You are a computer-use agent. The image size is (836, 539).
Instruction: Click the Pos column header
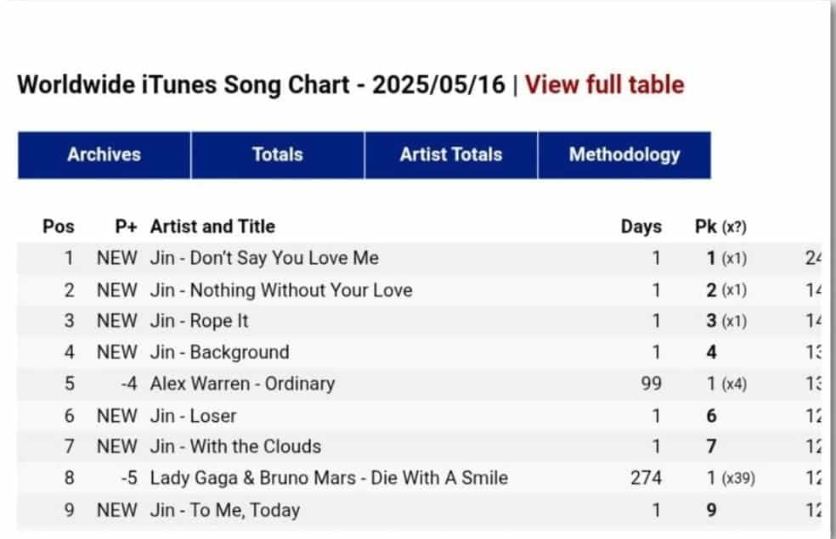click(x=59, y=227)
